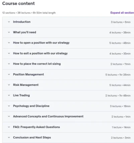Expand the Advanced Concepts chevron
134x143 pixels.
[9, 117]
